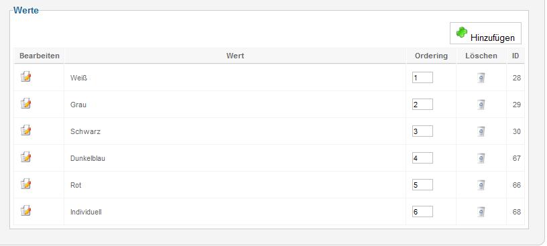Select the Individuell ordering field
Viewport: 547px width, 246px height.
coord(422,211)
